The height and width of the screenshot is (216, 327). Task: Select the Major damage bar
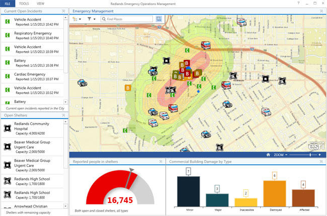(217, 200)
